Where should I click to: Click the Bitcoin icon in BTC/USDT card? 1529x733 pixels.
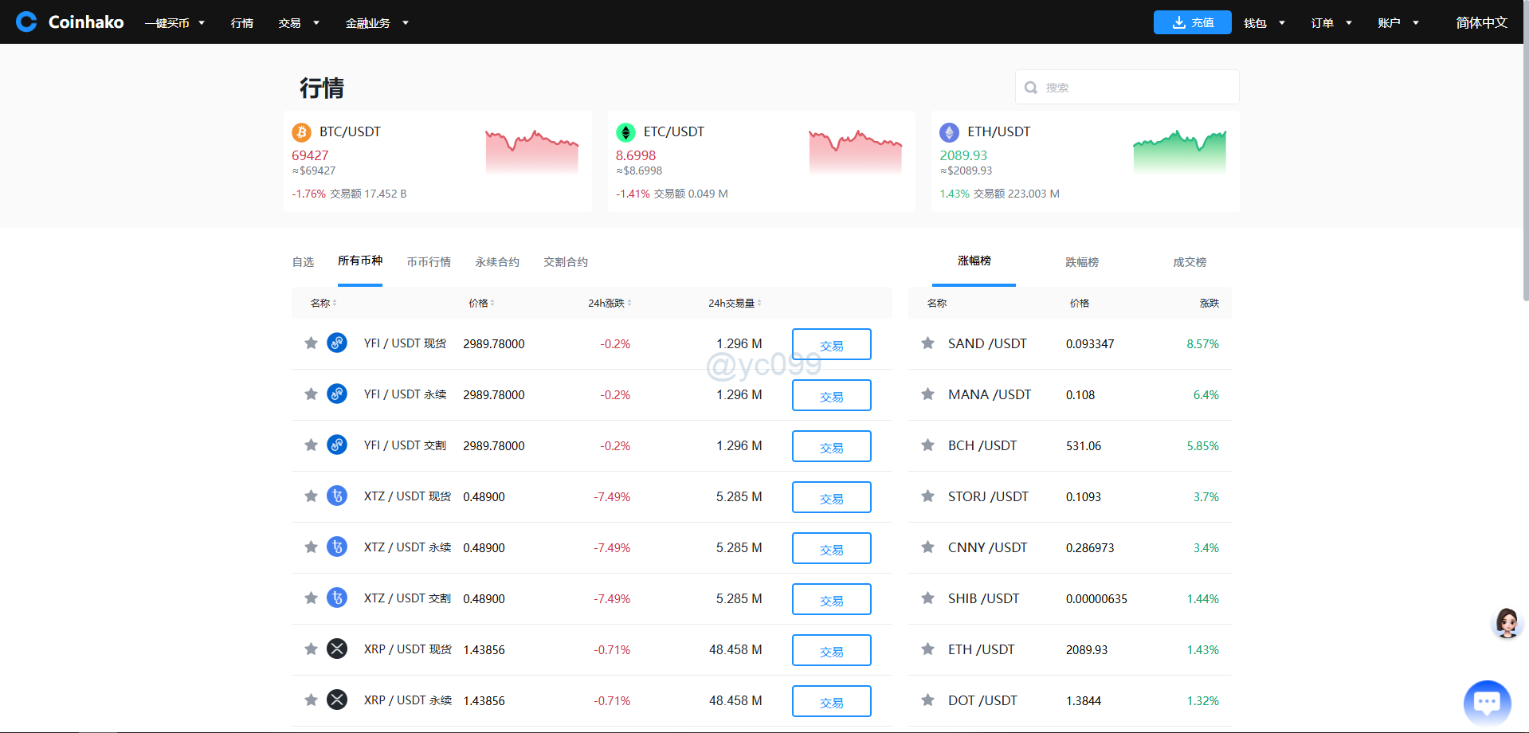click(x=301, y=132)
